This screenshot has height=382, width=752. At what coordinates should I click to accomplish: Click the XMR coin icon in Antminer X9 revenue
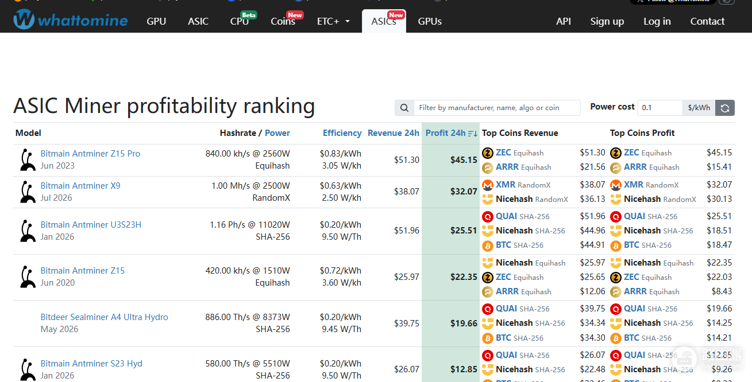(488, 185)
